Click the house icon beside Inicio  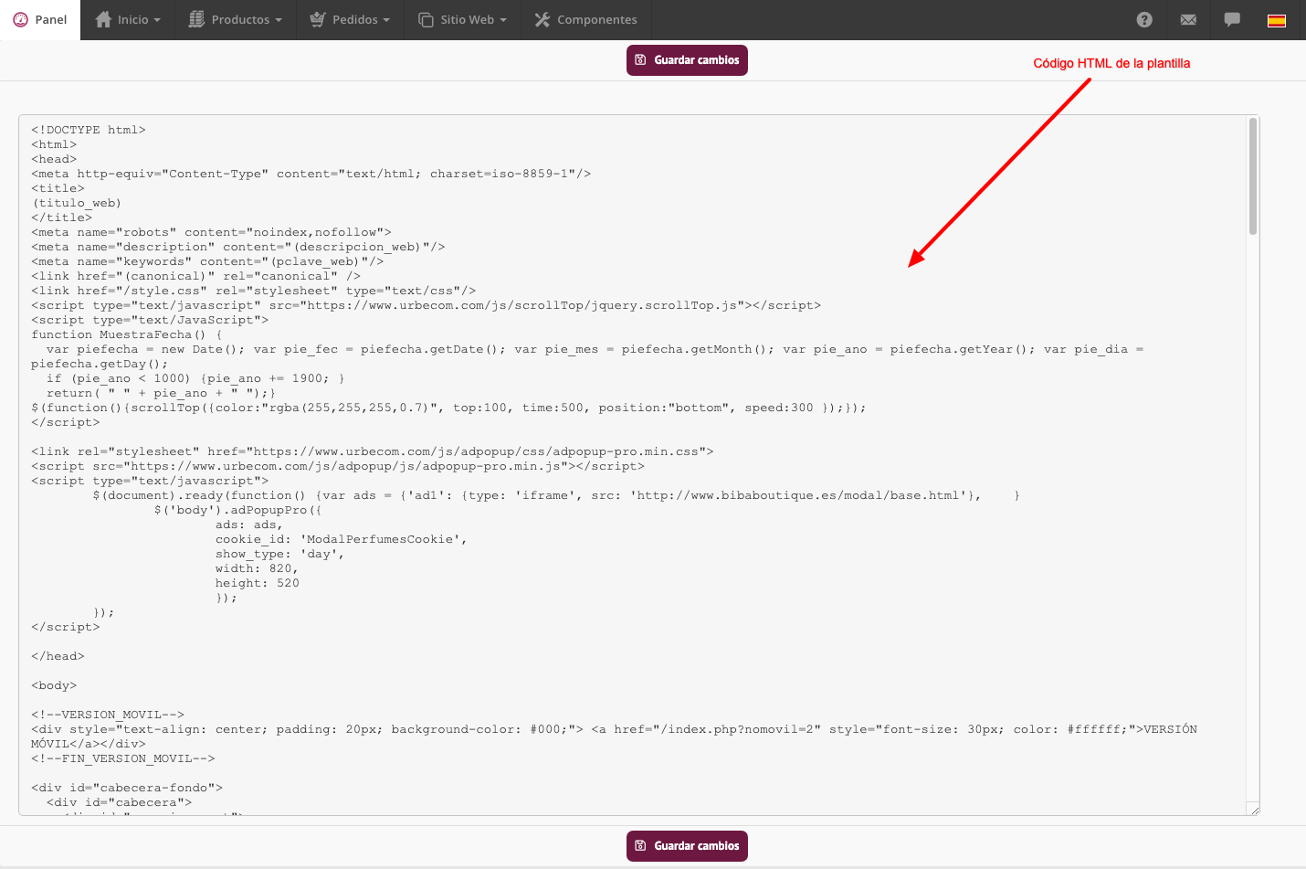(103, 19)
